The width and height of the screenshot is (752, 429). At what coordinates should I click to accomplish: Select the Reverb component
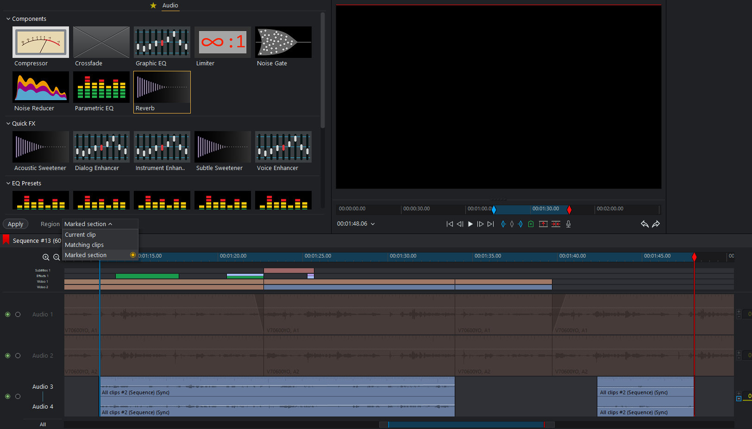(162, 92)
